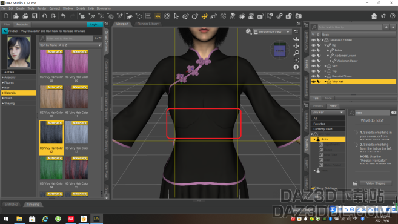Screen dimensions: 398x224
Task: Expand the Pelvis tree node
Action: point(328,50)
